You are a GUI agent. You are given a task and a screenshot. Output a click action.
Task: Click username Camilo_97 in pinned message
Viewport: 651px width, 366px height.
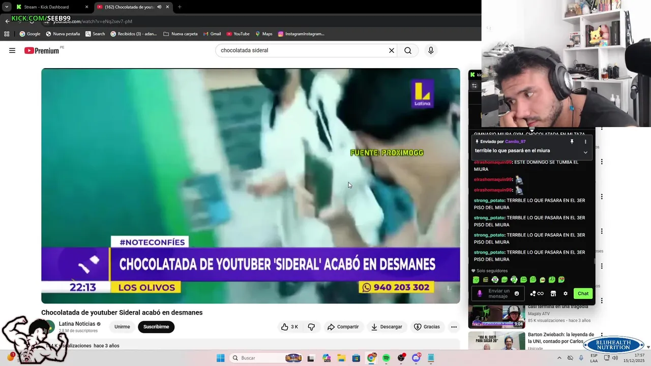(x=515, y=142)
